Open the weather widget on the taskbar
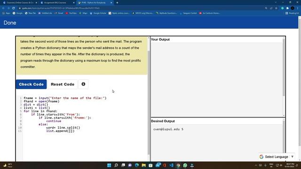 [8, 165]
